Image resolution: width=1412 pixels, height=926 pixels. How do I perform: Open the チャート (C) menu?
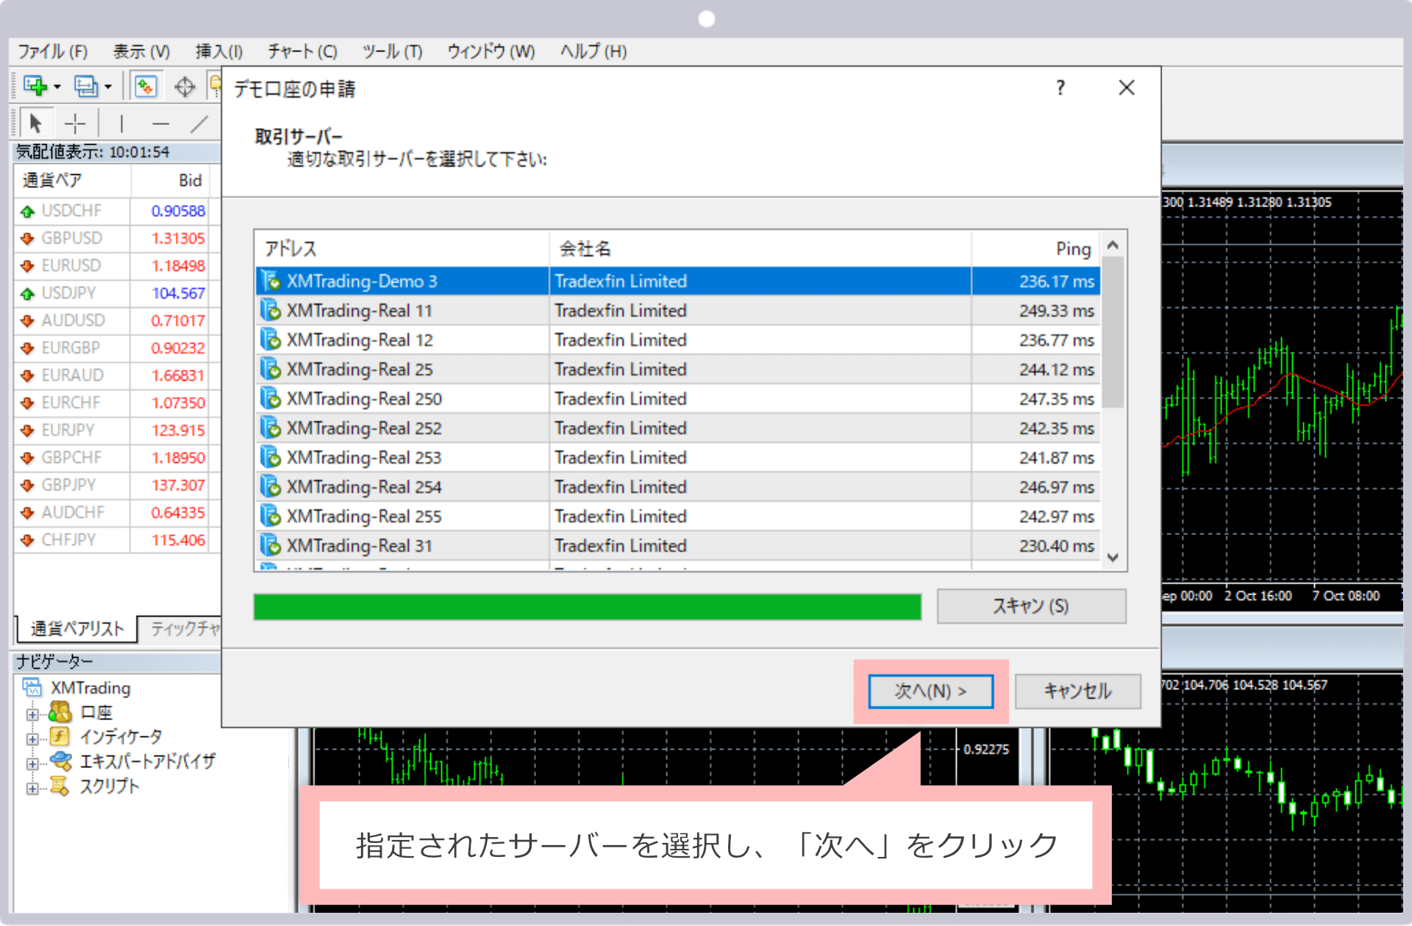302,51
